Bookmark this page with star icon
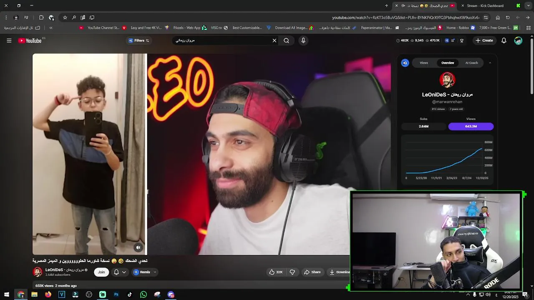 point(65,17)
